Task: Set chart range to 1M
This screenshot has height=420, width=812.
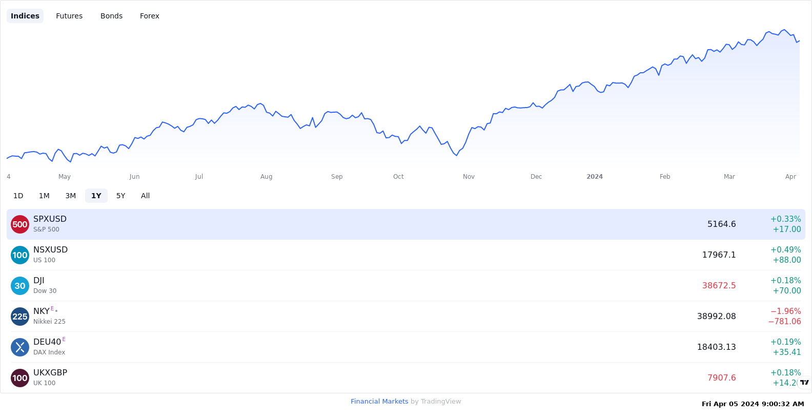Action: 44,196
